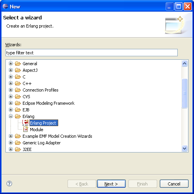Expand the Eclipse Modeling Framework node

point(11,103)
